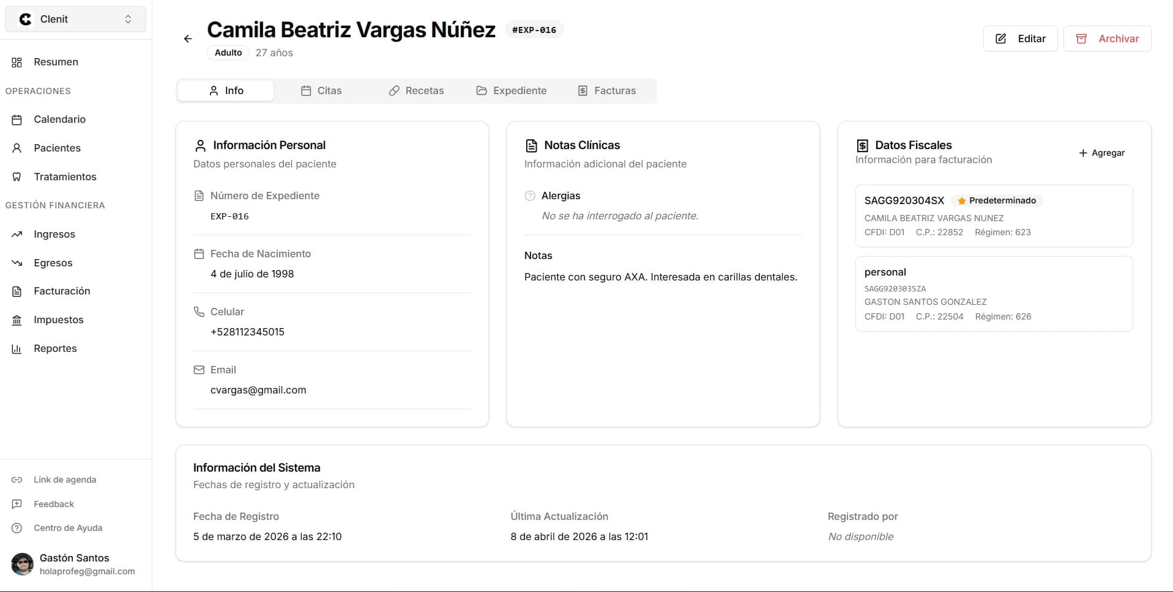Click the #EXP-016 badge
This screenshot has width=1173, height=592.
[534, 30]
